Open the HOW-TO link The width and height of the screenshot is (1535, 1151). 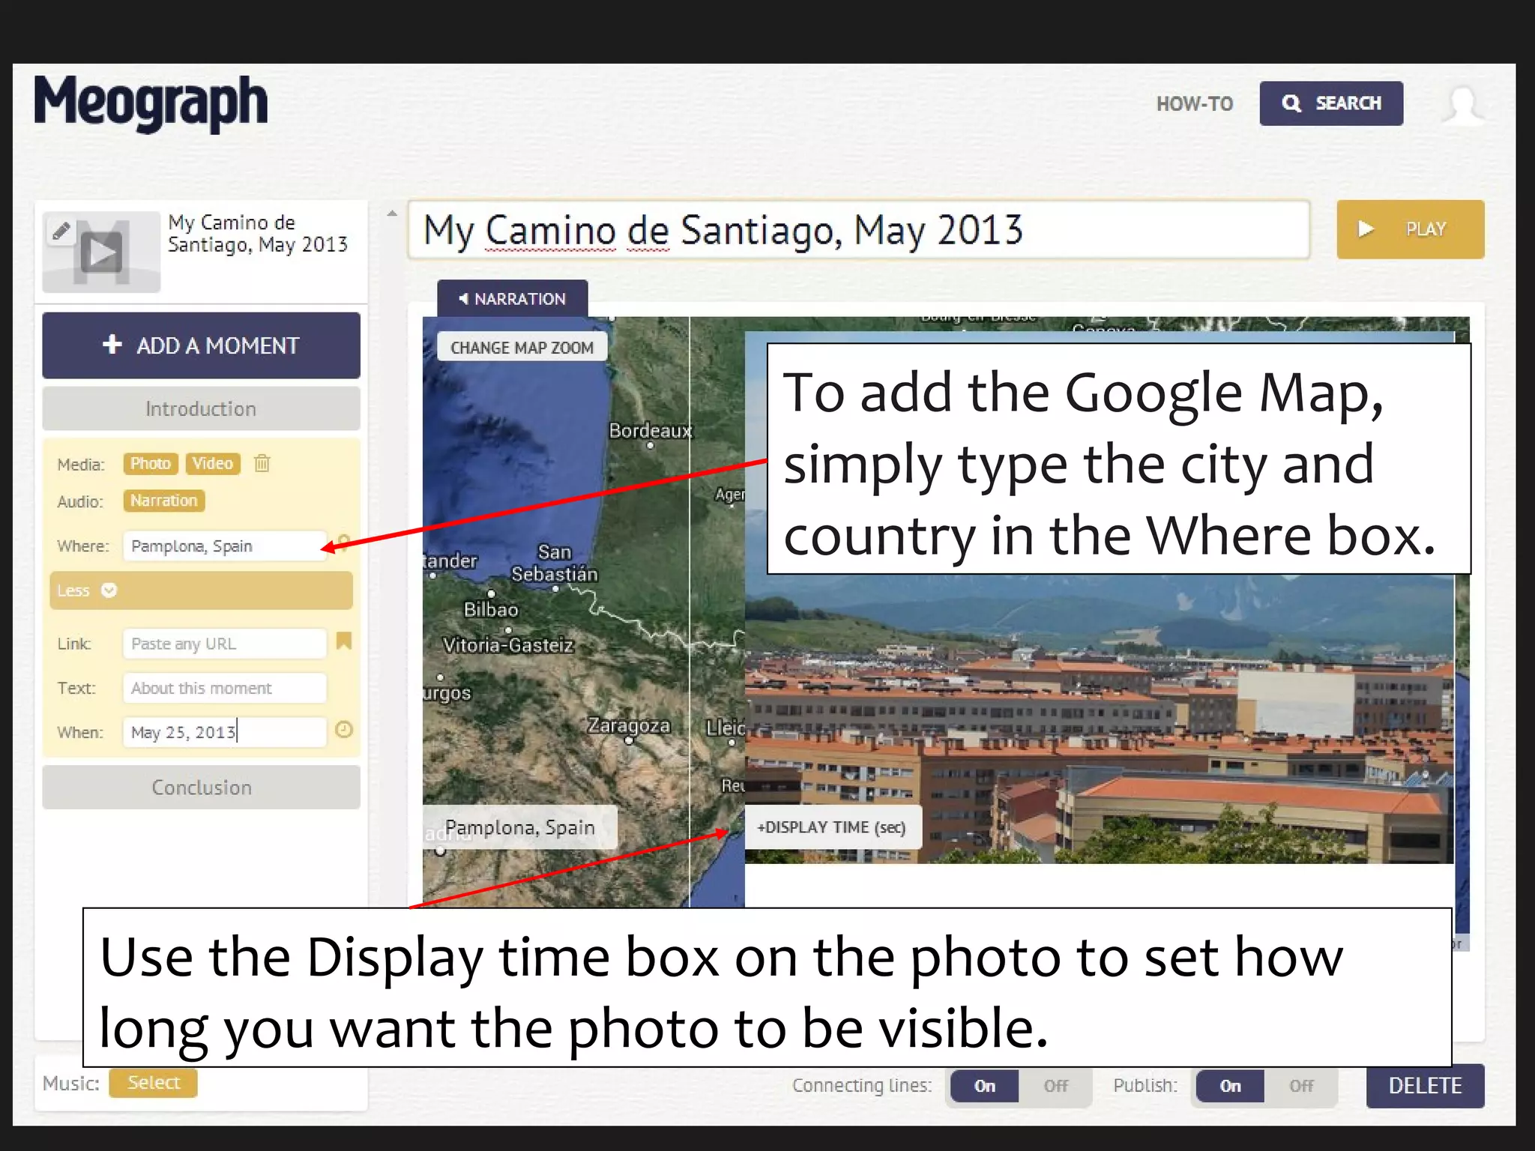[1195, 104]
